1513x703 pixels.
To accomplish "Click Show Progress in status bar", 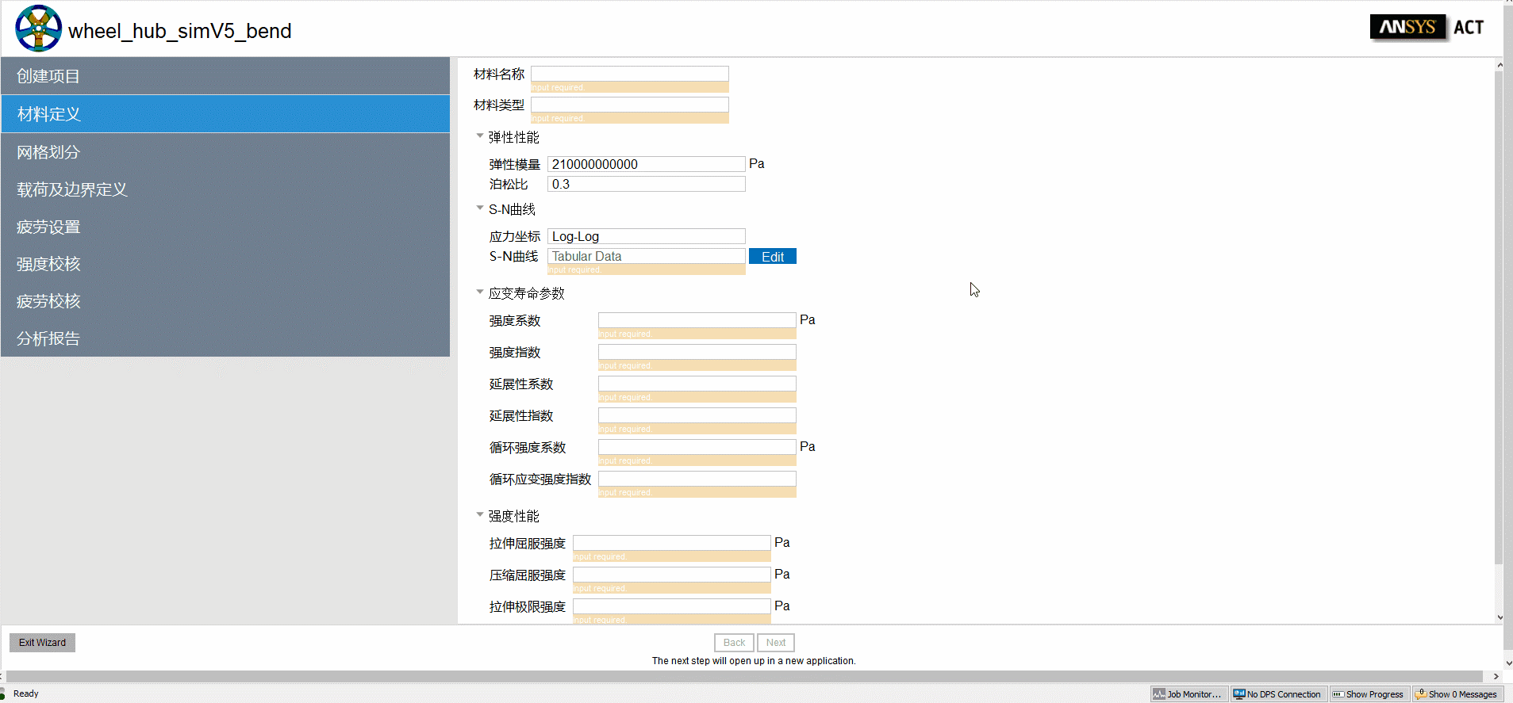I will 1369,694.
